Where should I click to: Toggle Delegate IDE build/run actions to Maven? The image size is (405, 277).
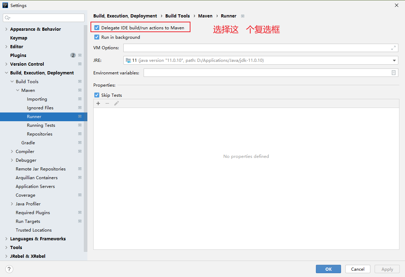96,28
